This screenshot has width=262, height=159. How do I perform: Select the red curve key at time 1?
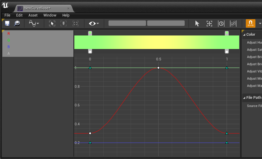coord(227,133)
